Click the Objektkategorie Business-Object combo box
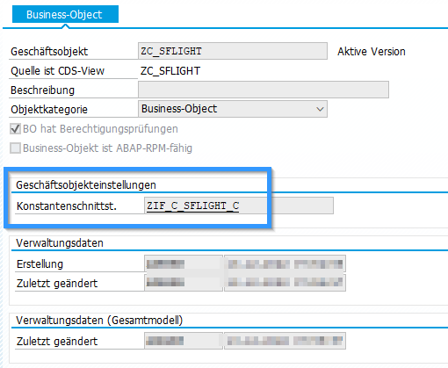This screenshot has width=448, height=368. point(233,109)
